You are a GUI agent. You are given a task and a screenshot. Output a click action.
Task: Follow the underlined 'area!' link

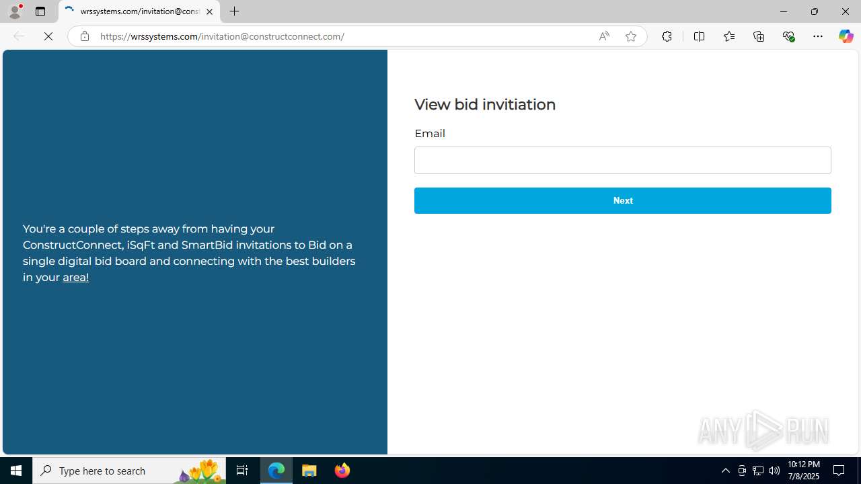click(75, 277)
